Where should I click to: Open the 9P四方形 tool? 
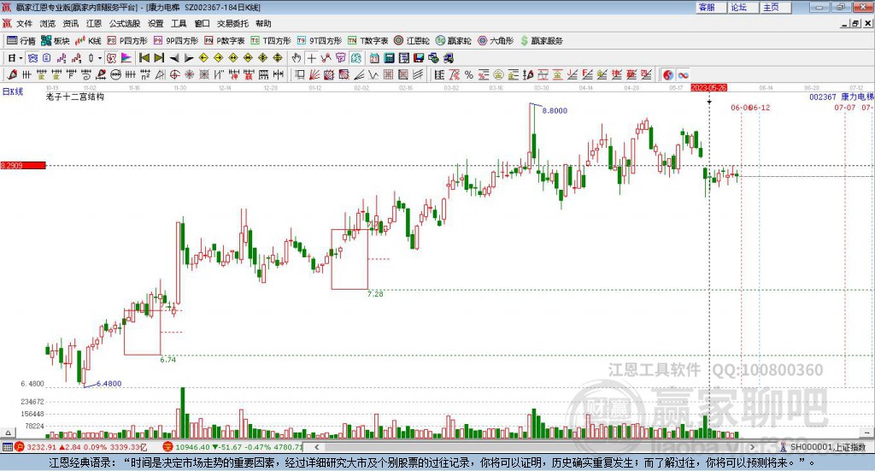(175, 41)
